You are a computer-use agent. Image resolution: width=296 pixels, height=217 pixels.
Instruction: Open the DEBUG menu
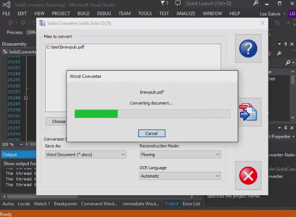point(104,14)
